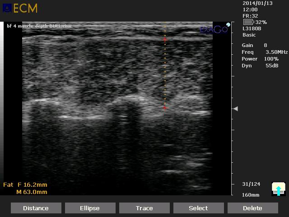Click the cyan probe orientation dot
Viewport: 289px width, 217px height.
point(228,25)
